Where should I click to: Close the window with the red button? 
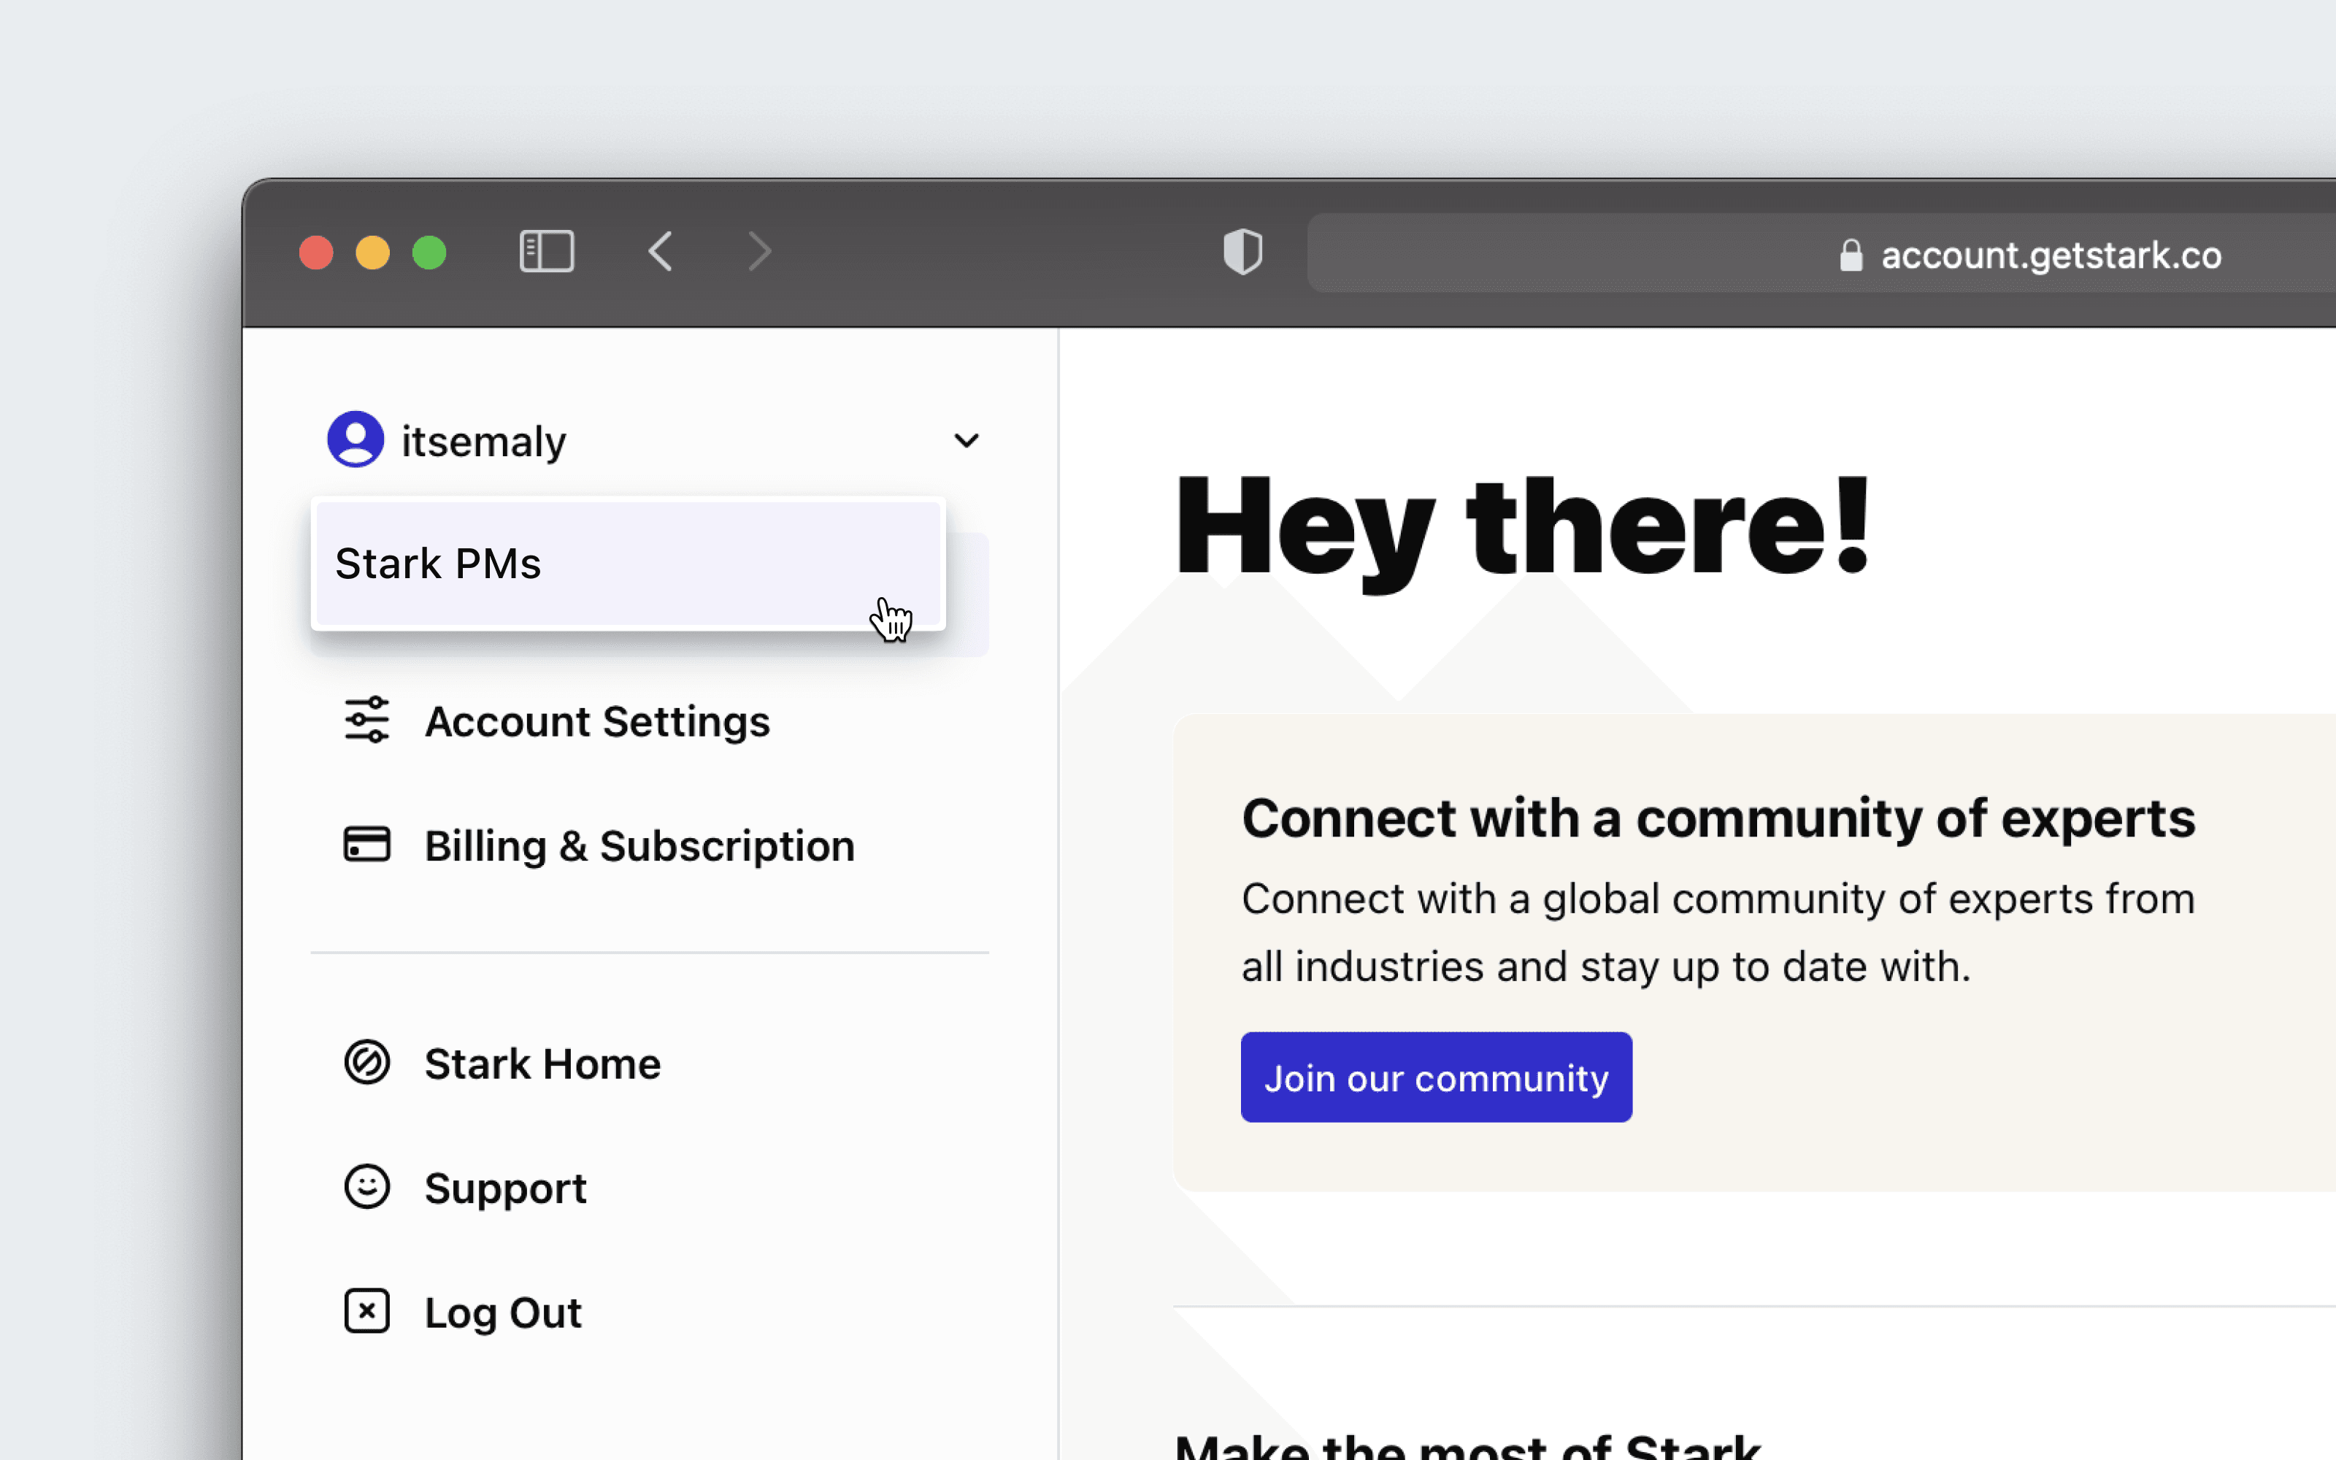click(x=317, y=253)
